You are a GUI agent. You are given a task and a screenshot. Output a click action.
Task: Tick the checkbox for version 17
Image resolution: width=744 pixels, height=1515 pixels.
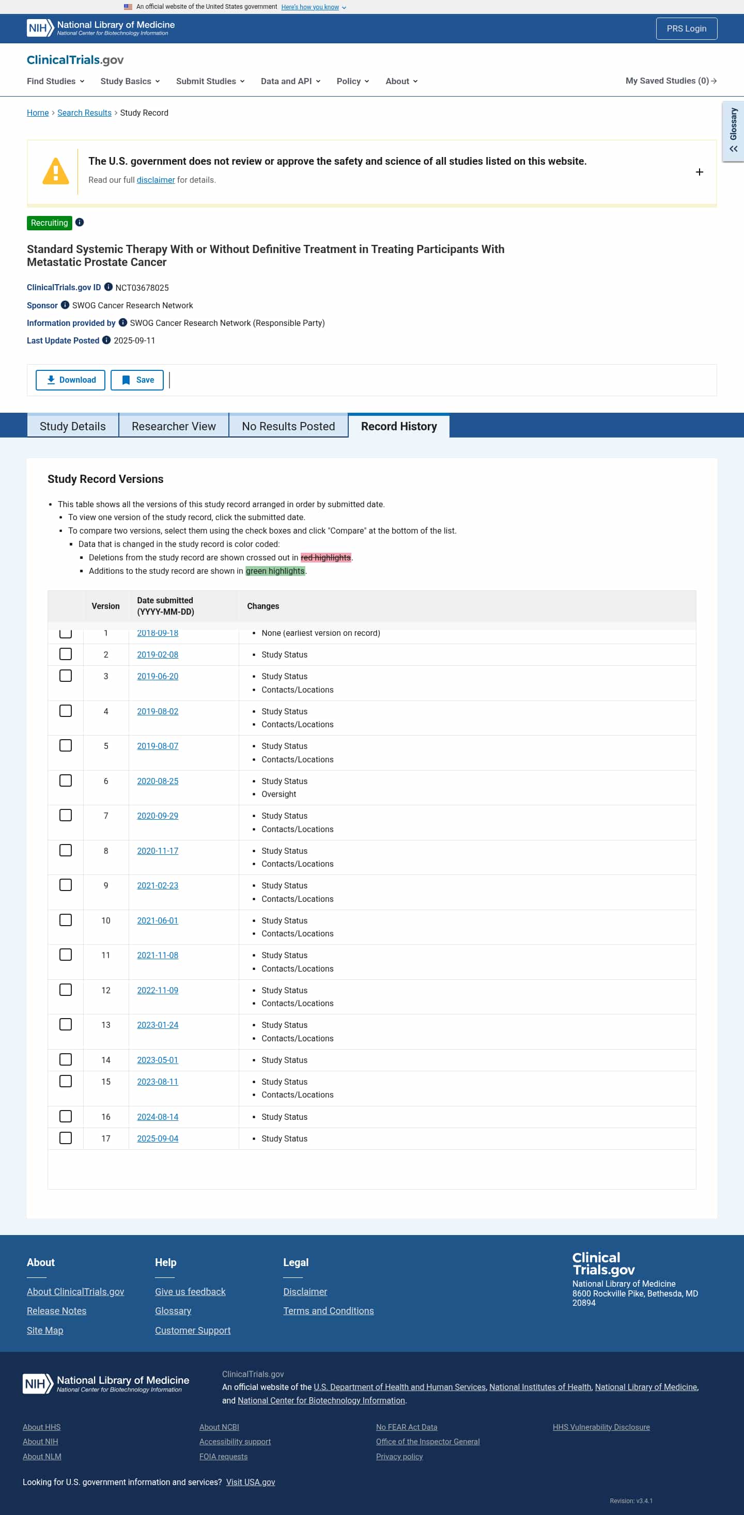(x=66, y=1138)
